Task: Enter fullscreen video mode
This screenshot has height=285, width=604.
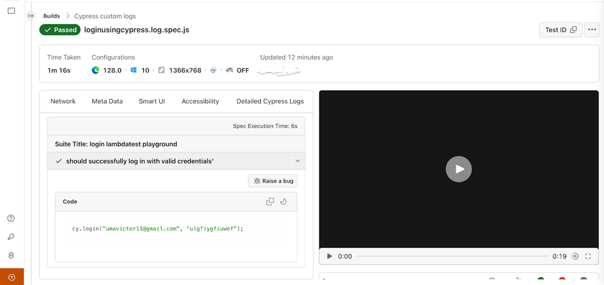Action: (588, 256)
